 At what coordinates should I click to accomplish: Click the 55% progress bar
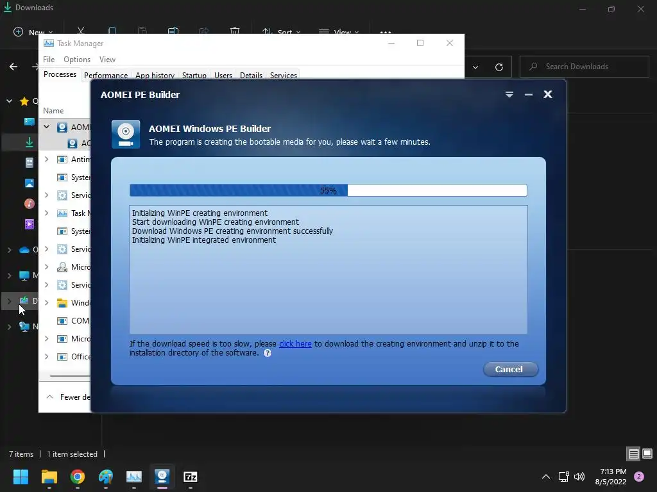pyautogui.click(x=328, y=190)
